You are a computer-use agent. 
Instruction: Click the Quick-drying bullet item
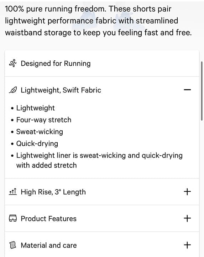pos(37,143)
